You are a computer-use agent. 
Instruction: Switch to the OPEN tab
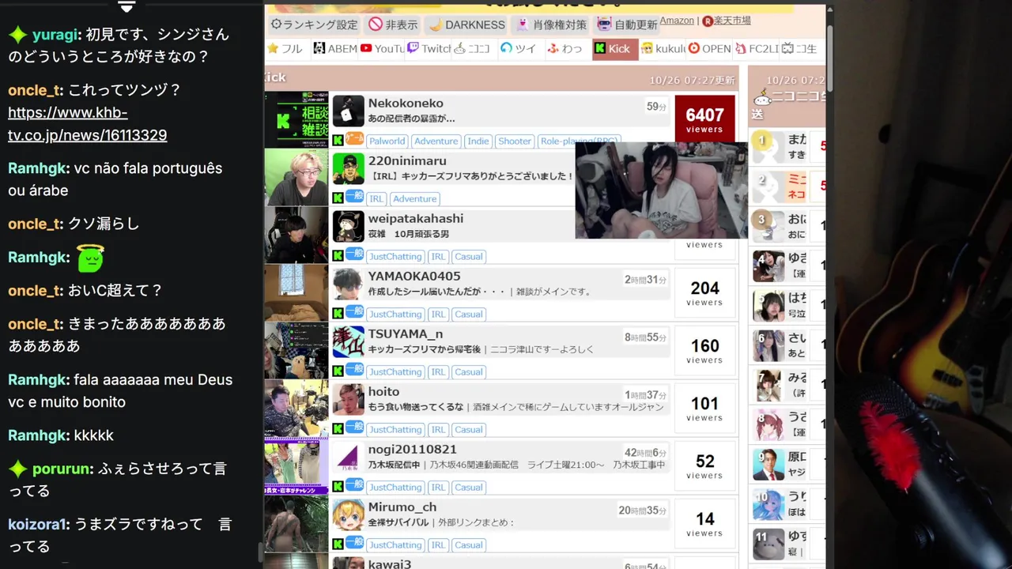point(709,48)
